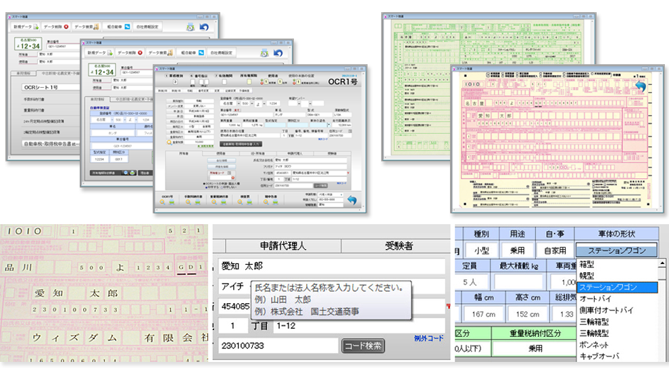
Task: Click the printer settings icon in back-left window
Action: point(191,27)
